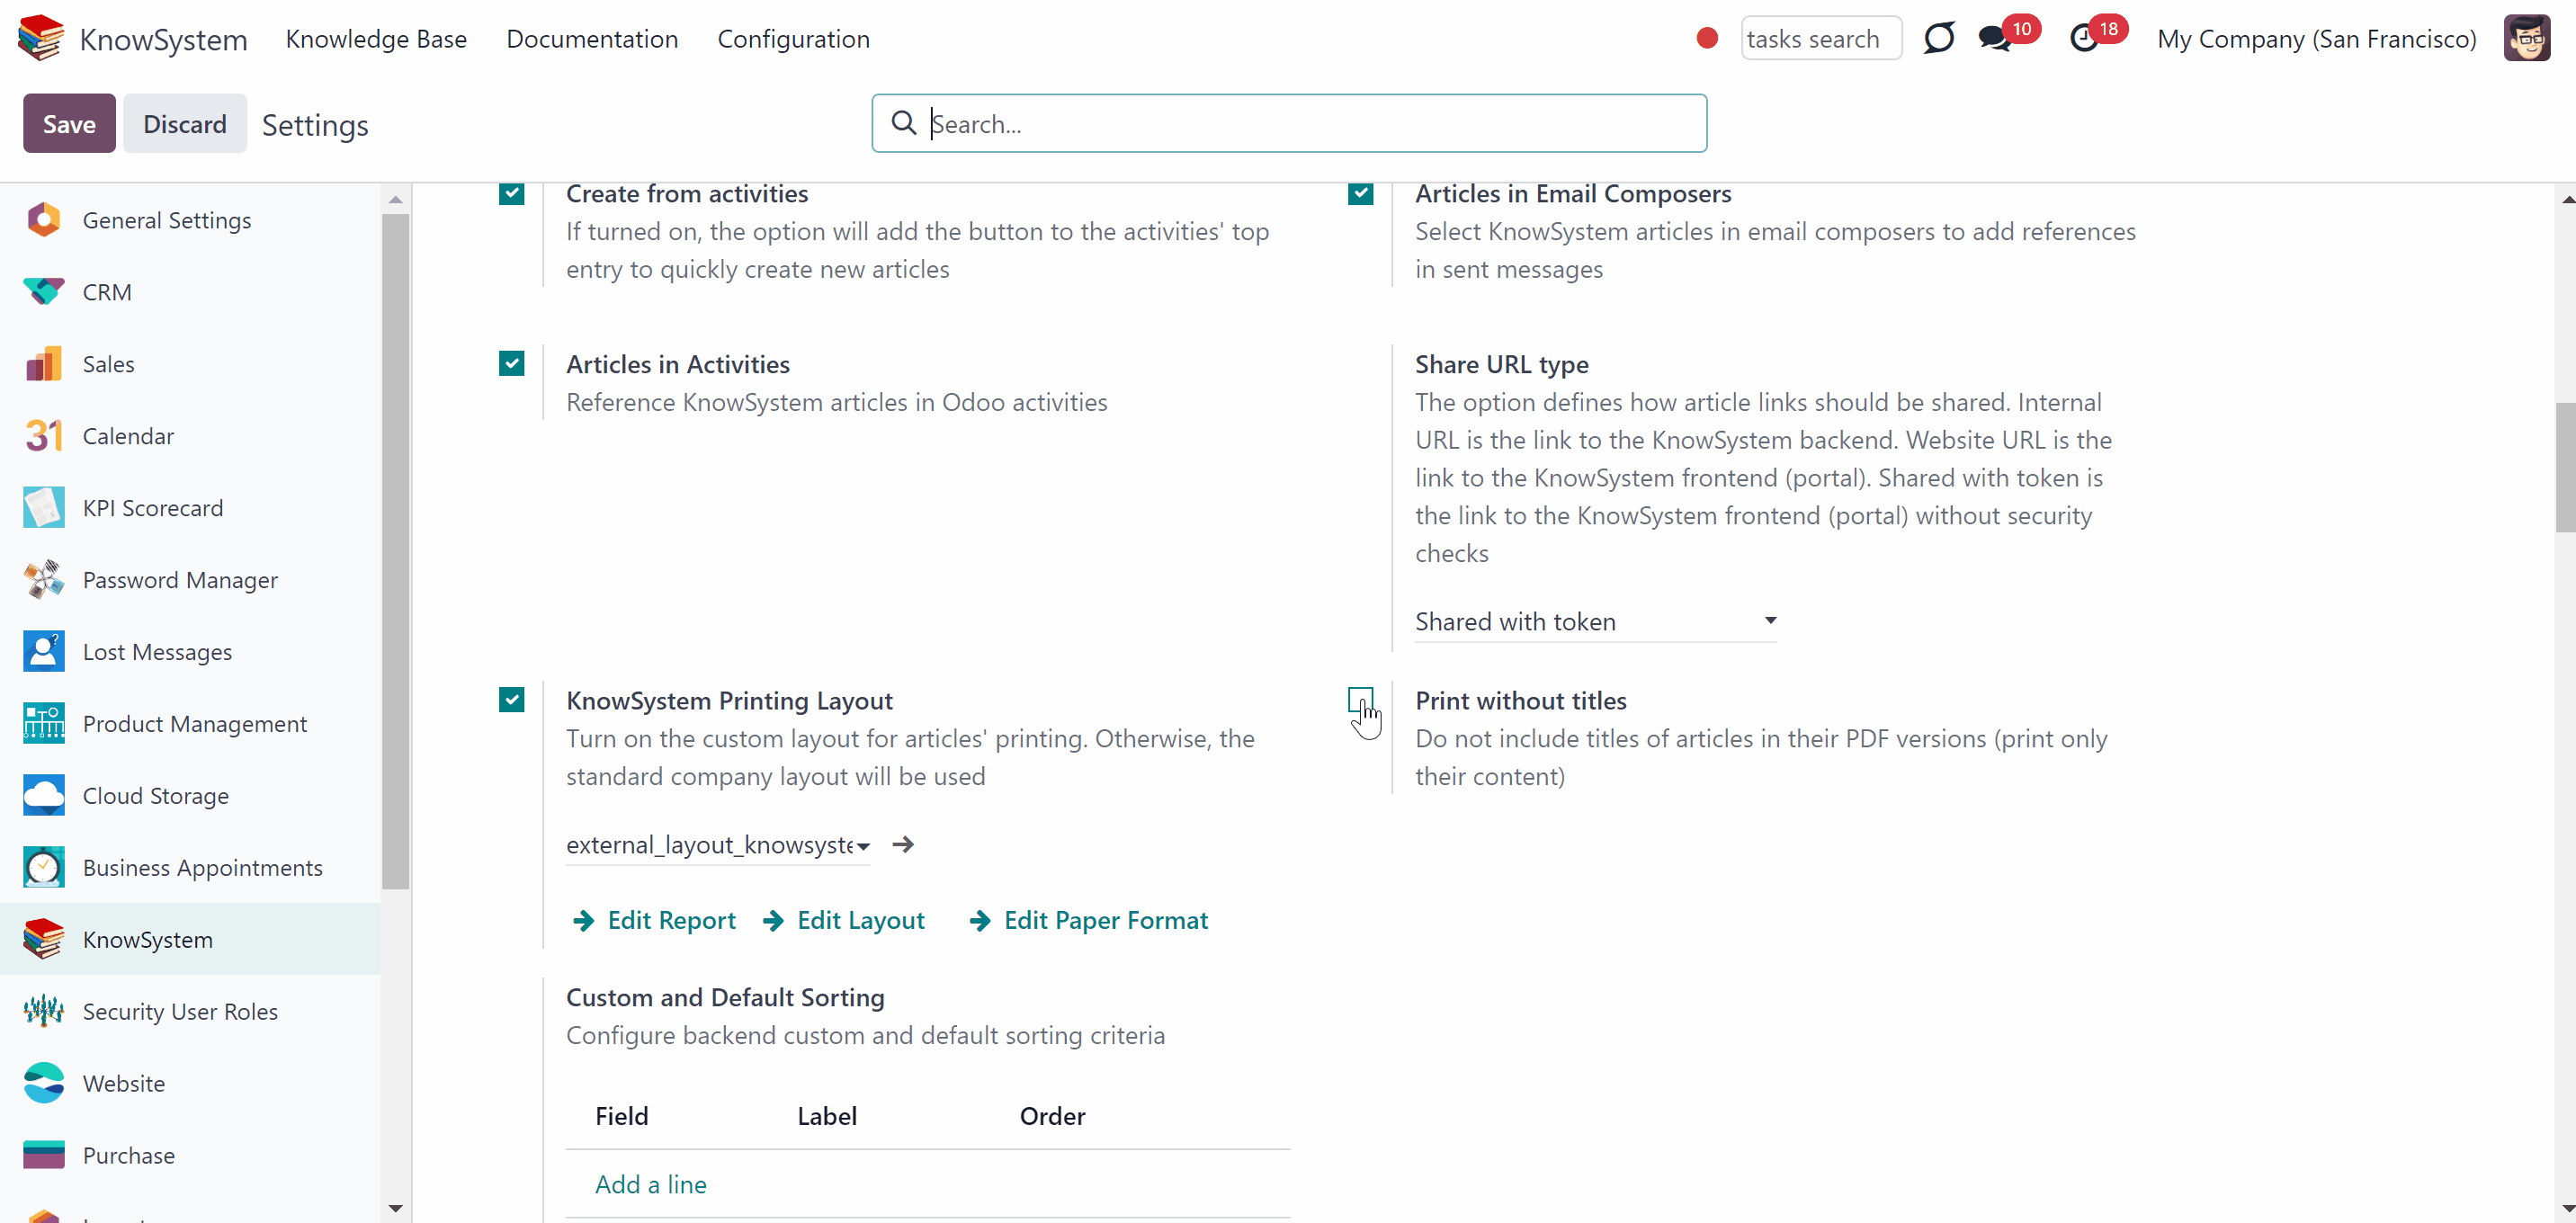2576x1223 pixels.
Task: Select the KnowSystem sidebar app icon
Action: tap(44, 940)
